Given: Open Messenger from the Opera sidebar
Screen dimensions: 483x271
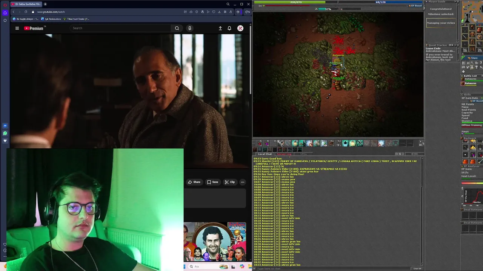Looking at the screenshot, I should 5,126.
